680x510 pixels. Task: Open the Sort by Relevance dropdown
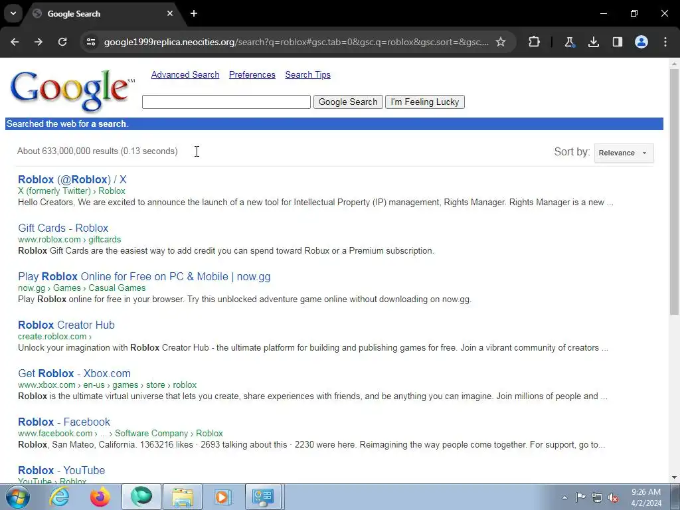coord(624,153)
